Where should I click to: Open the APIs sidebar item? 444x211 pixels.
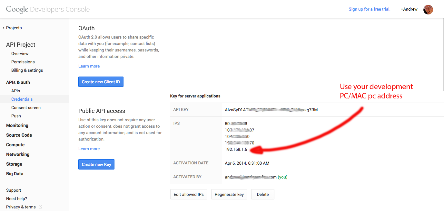[16, 91]
